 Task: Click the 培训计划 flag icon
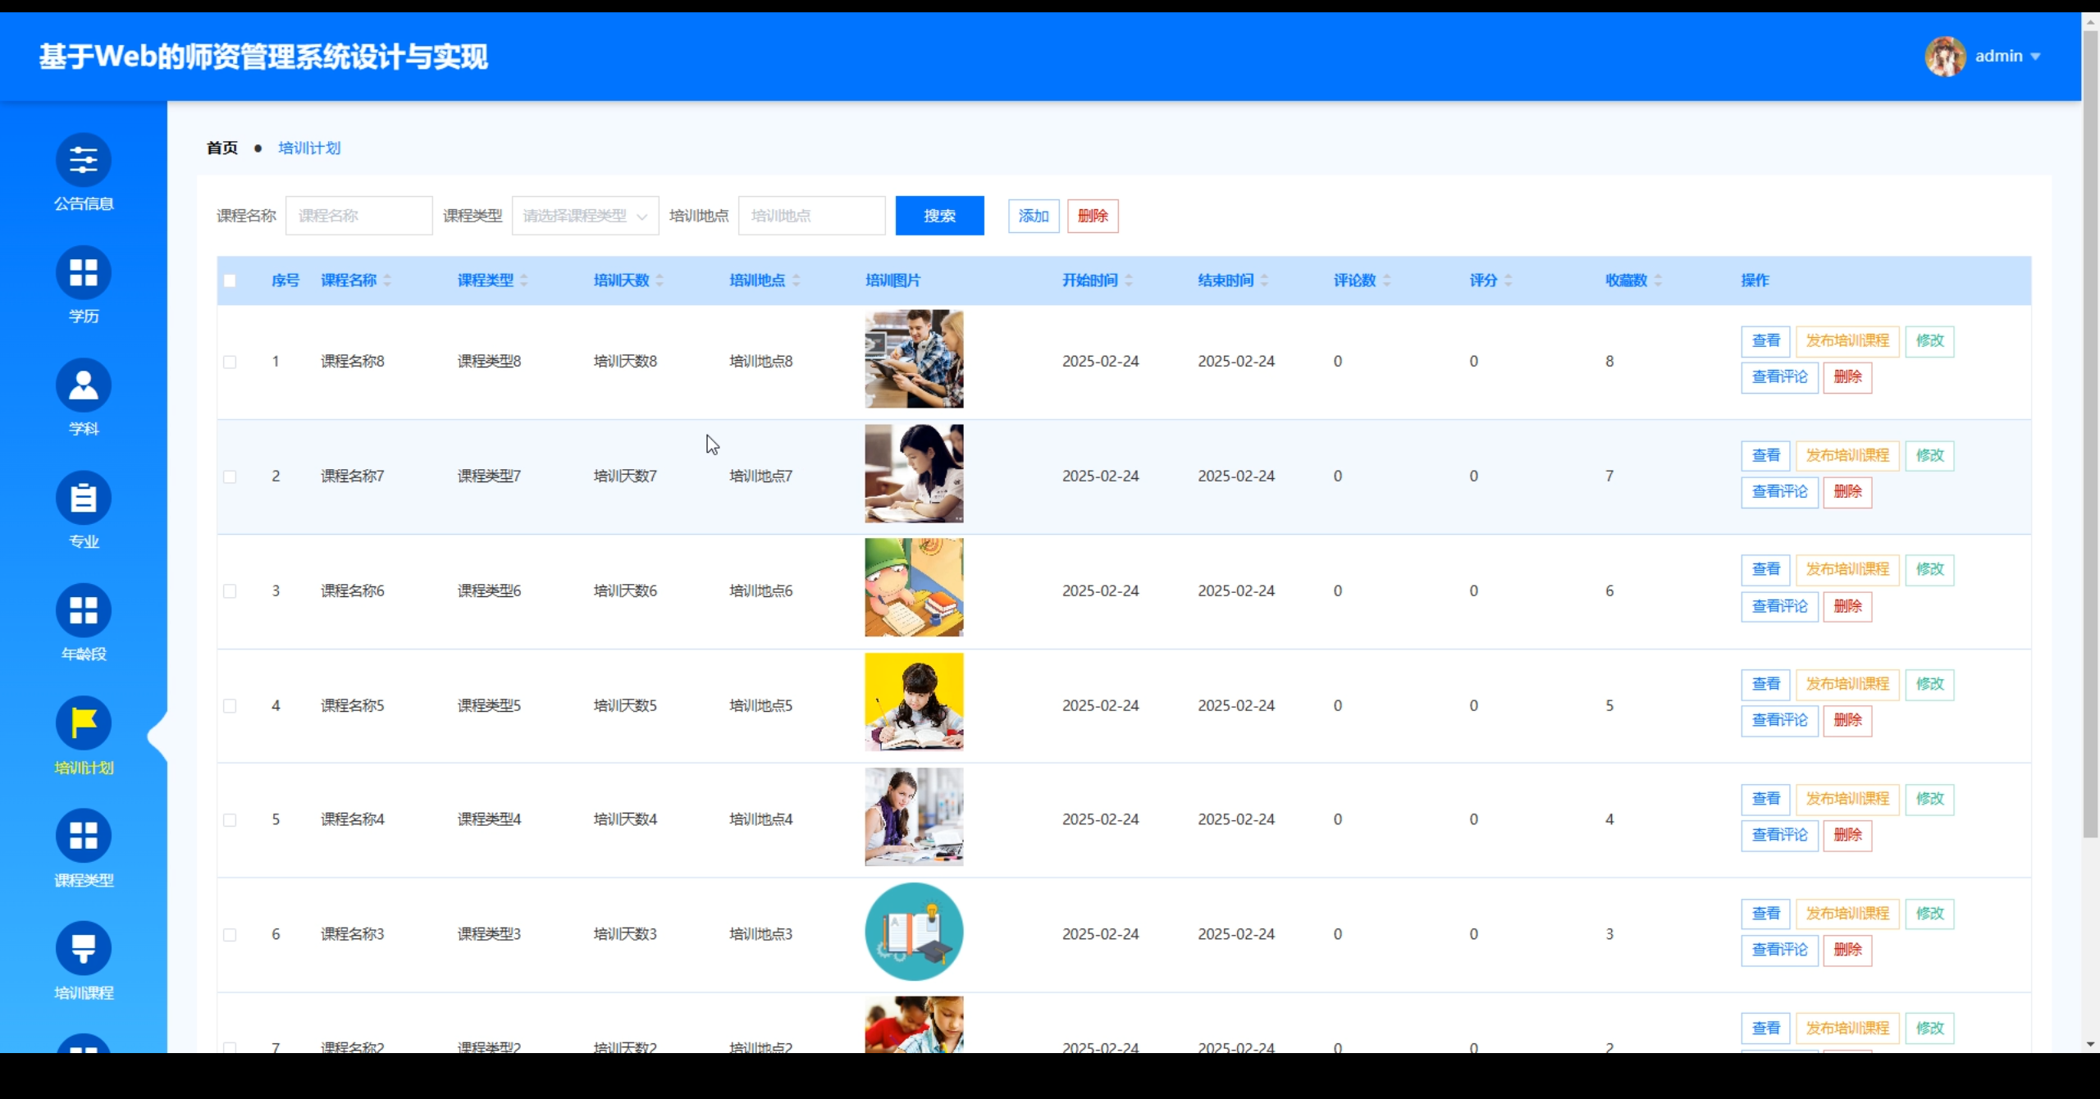click(83, 723)
